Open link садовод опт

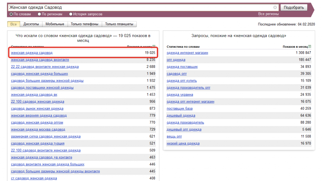pyautogui.click(x=177, y=74)
